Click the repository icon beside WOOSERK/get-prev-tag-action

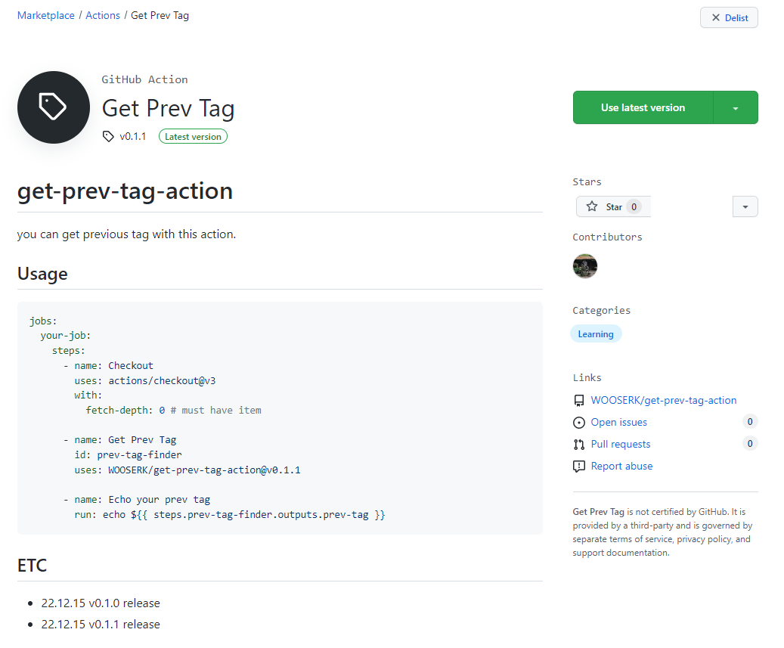579,401
